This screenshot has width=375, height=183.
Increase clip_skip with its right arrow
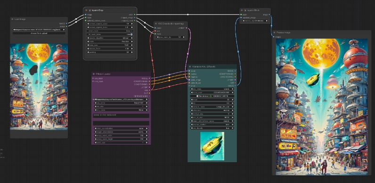[147, 106]
